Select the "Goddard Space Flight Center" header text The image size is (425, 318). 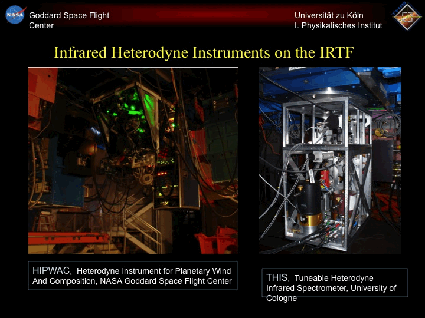point(68,21)
